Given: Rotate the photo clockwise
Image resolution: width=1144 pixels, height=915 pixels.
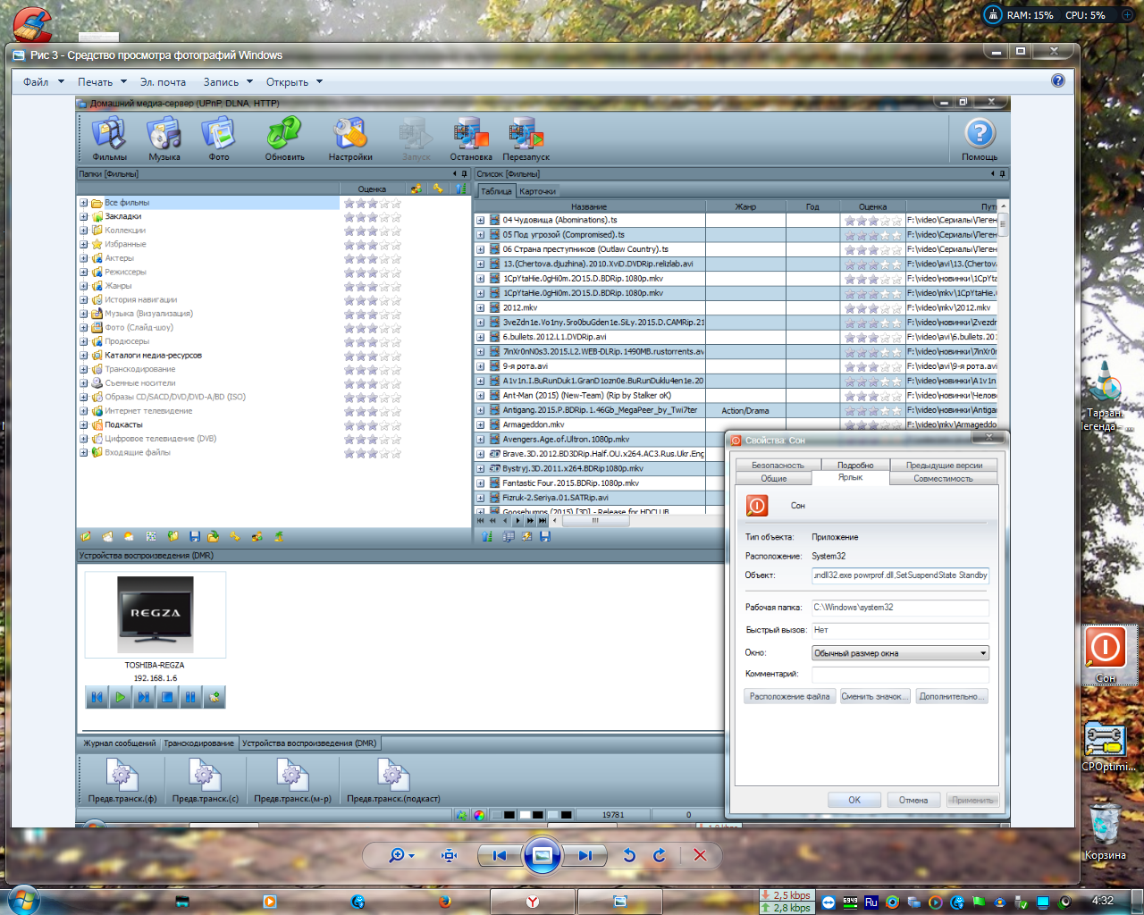Looking at the screenshot, I should click(x=660, y=855).
